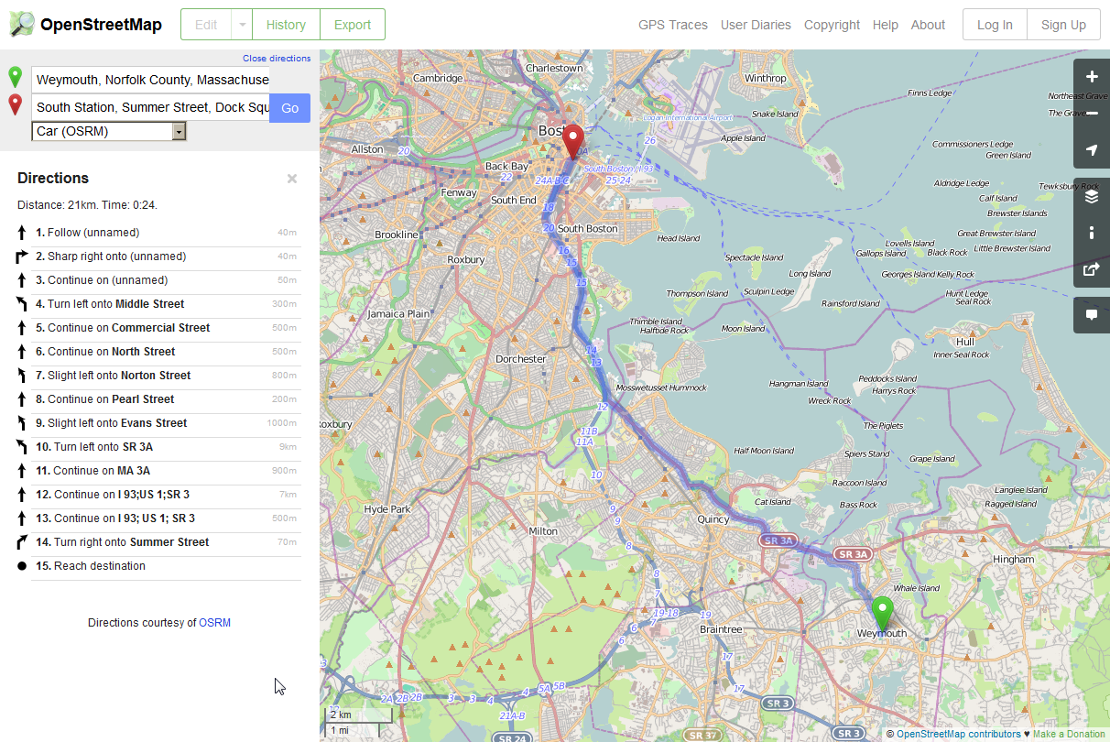Zoom in using the plus map control
The height and width of the screenshot is (742, 1110).
[1091, 77]
